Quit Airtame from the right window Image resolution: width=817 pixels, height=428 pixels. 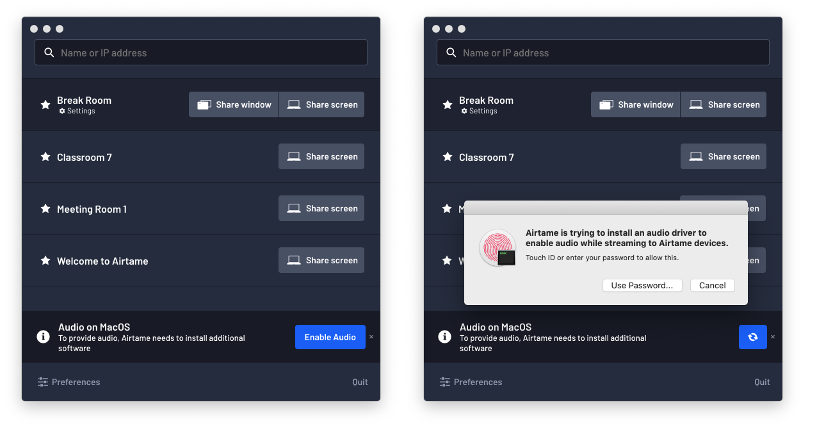click(762, 382)
